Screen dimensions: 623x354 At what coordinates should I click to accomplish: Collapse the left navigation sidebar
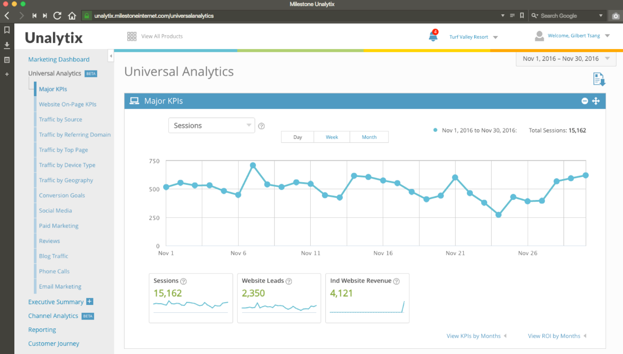pyautogui.click(x=111, y=56)
